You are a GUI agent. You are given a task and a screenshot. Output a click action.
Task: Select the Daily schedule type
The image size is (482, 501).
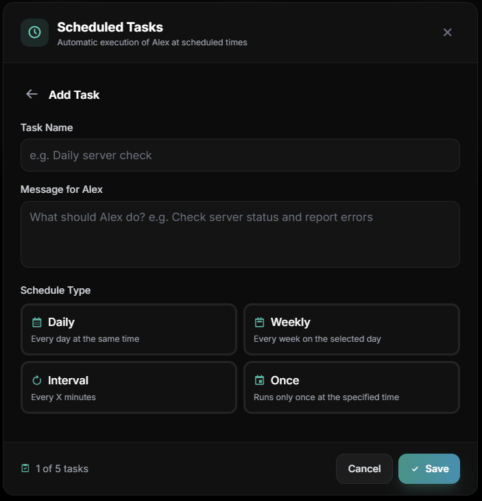(x=129, y=329)
